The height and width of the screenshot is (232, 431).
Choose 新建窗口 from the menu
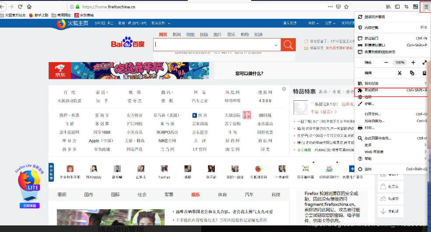392,38
